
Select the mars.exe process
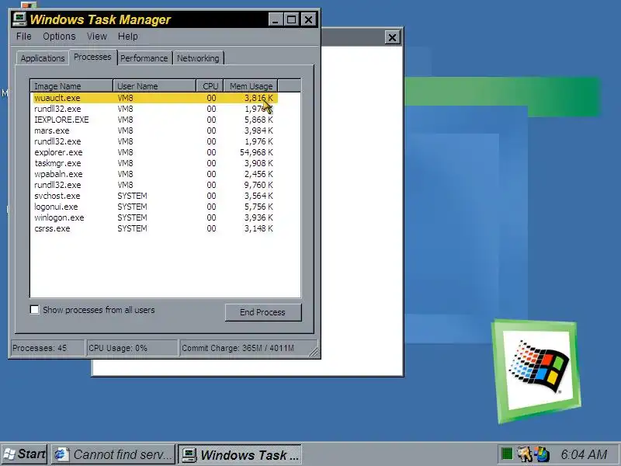coord(155,130)
